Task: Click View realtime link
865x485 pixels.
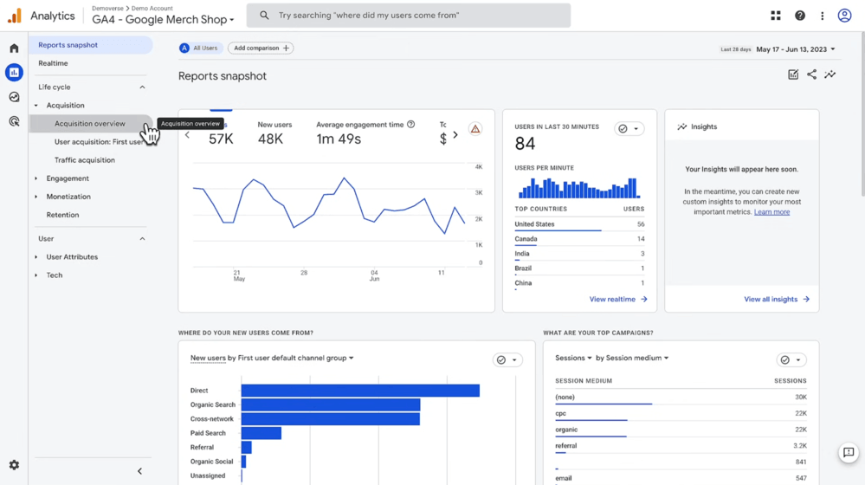Action: coord(618,299)
